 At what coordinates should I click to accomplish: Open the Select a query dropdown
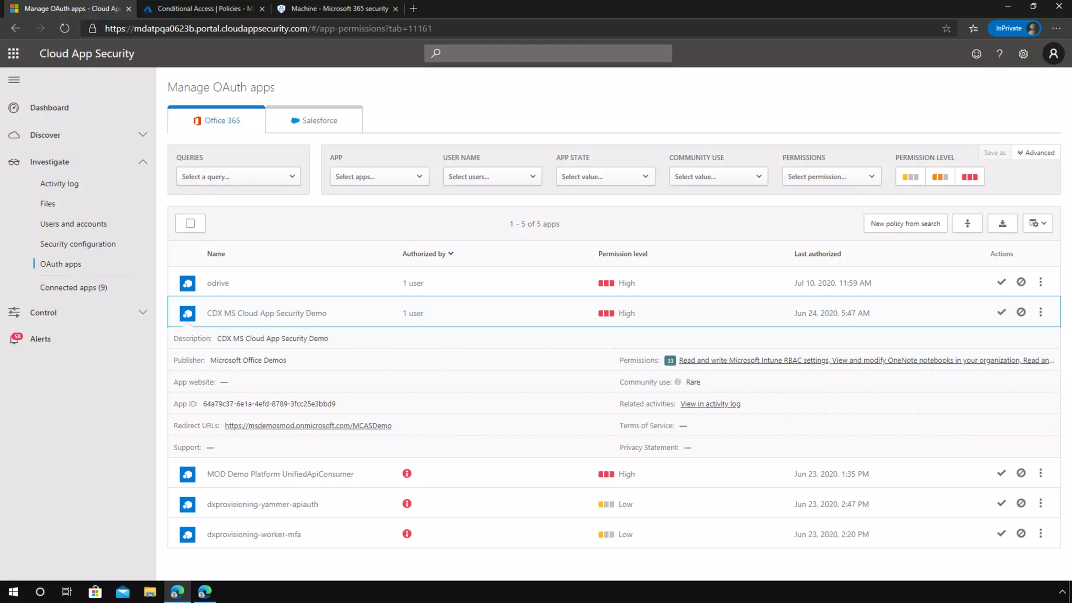(x=238, y=177)
